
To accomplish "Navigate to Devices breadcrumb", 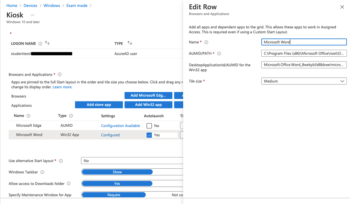I will [30, 6].
